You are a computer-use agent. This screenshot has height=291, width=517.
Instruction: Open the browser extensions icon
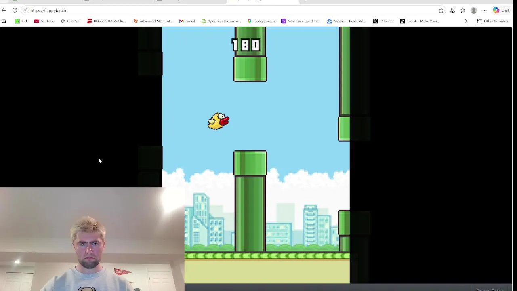[x=452, y=11]
